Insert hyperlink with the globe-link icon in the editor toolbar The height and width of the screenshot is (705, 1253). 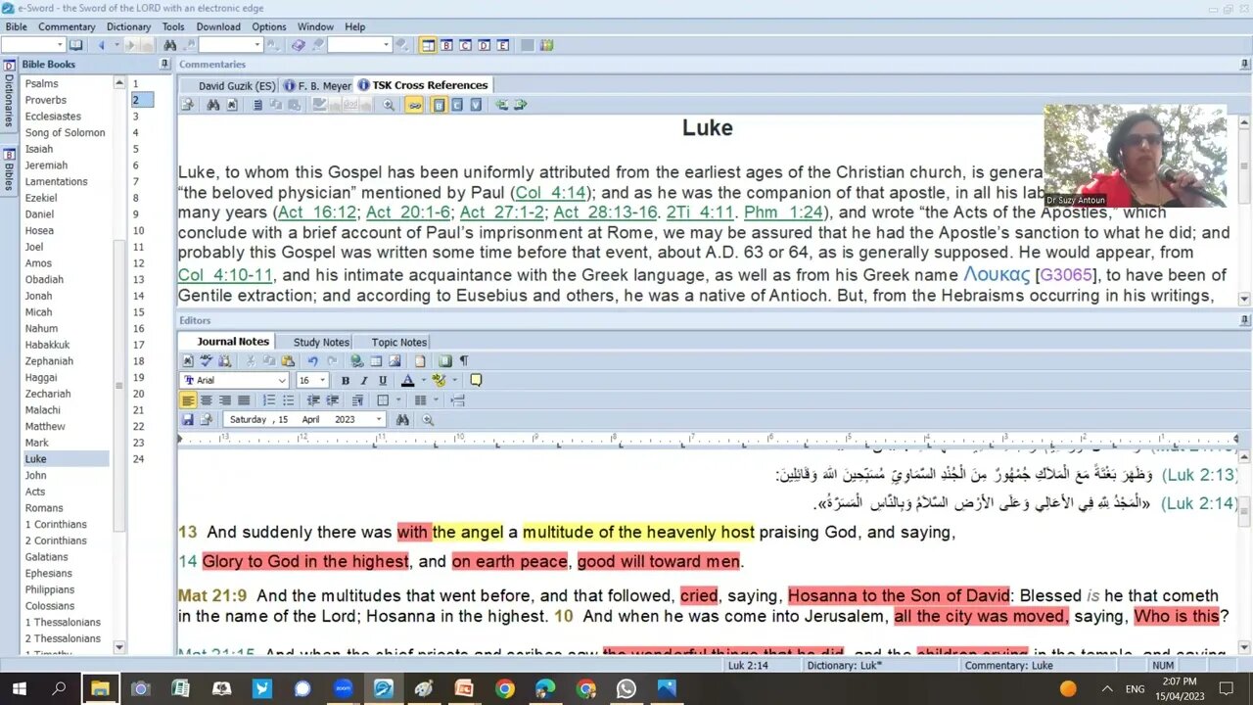pyautogui.click(x=357, y=360)
